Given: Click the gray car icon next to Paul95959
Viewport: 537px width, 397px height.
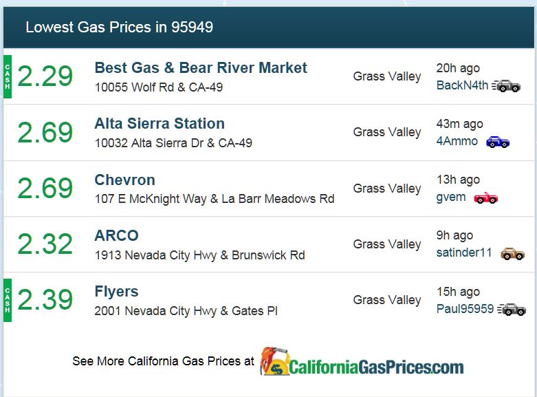Looking at the screenshot, I should point(512,309).
